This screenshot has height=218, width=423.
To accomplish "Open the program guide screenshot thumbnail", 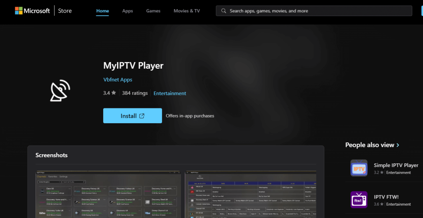I will point(250,194).
